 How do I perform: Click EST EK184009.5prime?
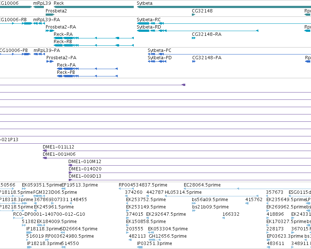(57, 222)
